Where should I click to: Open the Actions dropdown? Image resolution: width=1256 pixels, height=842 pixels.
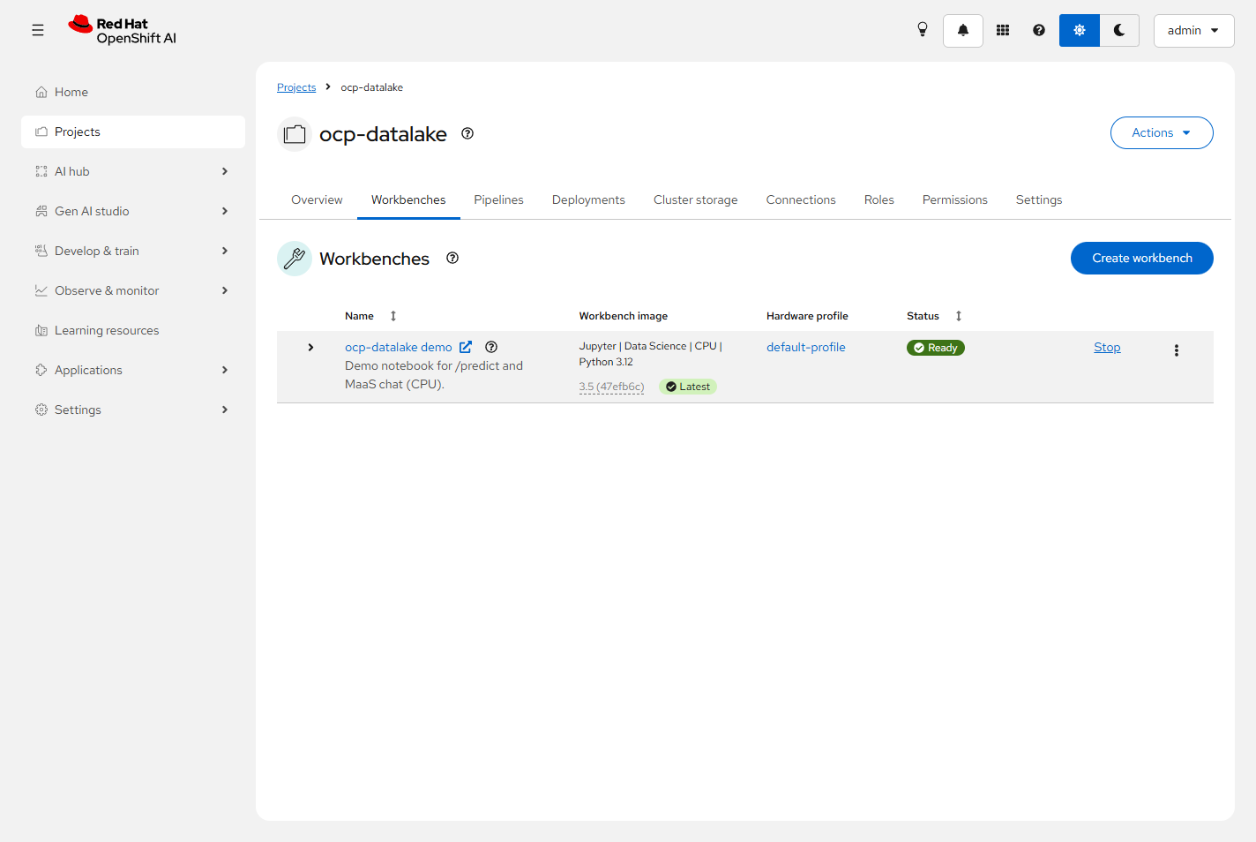point(1162,132)
